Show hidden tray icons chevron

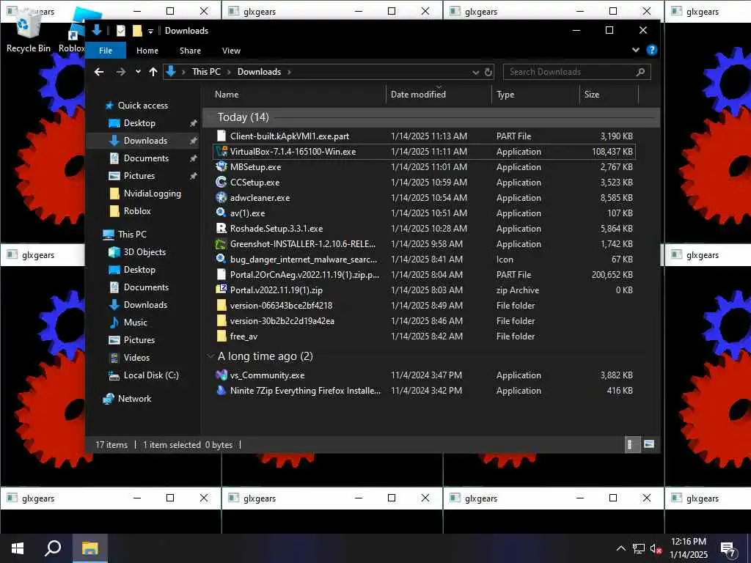pyautogui.click(x=620, y=549)
